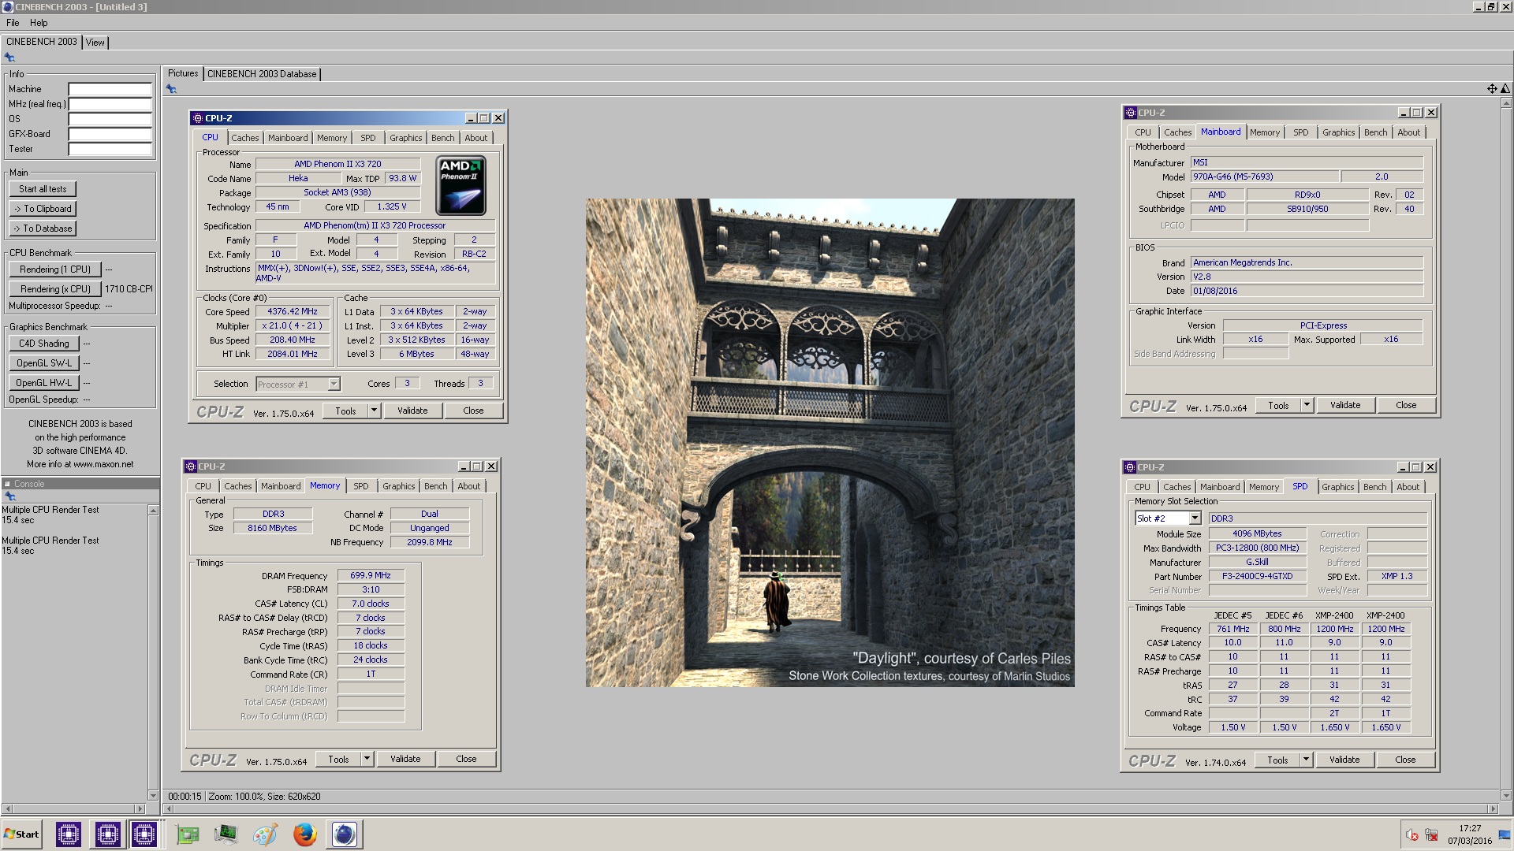Click the CINEBENCH sphere icon in the taskbar
Screen dimensions: 1514x851
[344, 834]
